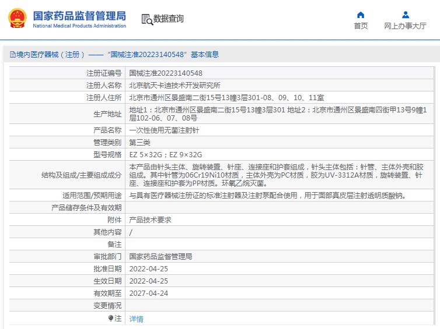This screenshot has width=440, height=329.
Task: Select registration number 国械注准20223140548 cell
Action: coord(166,73)
